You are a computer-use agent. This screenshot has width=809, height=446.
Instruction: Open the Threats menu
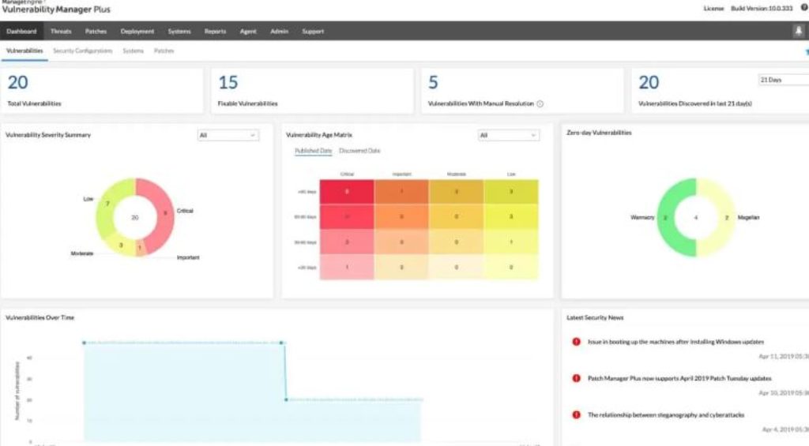[61, 31]
